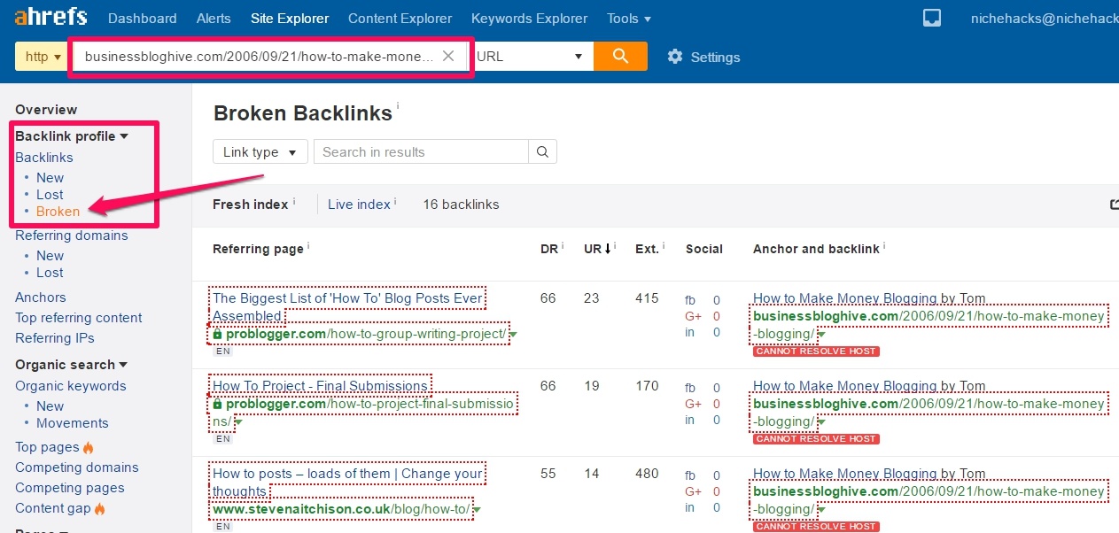Open Referring IPs in sidebar
This screenshot has width=1119, height=533.
click(x=55, y=338)
